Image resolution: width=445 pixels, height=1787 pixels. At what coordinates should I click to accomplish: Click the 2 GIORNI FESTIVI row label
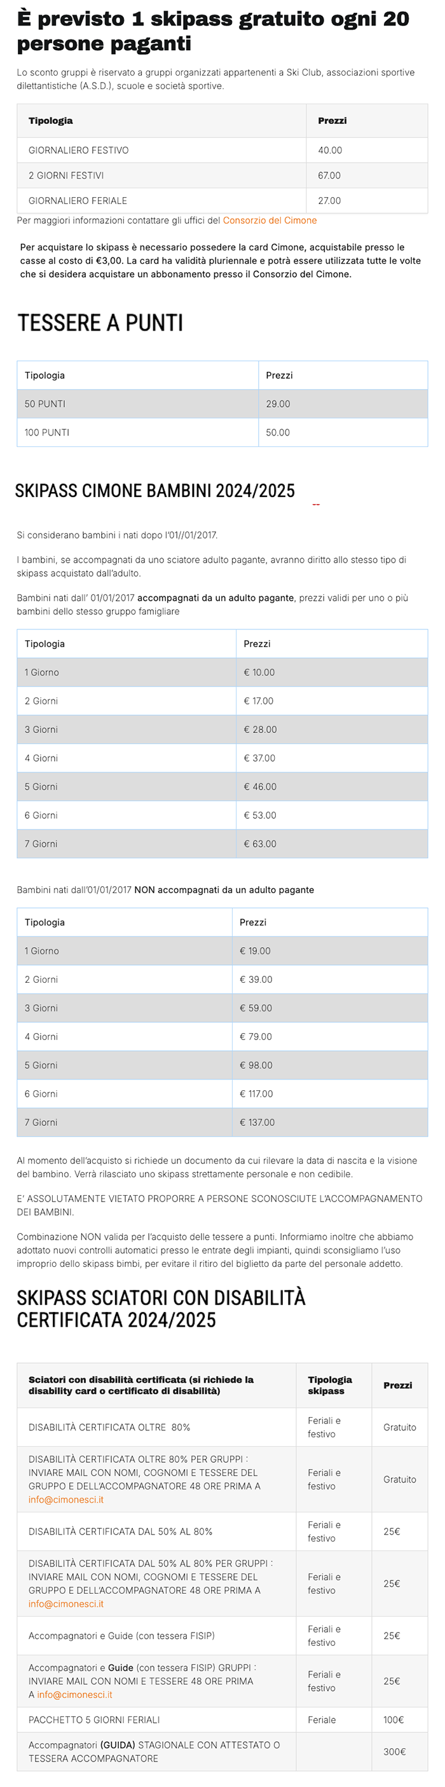[x=66, y=175]
